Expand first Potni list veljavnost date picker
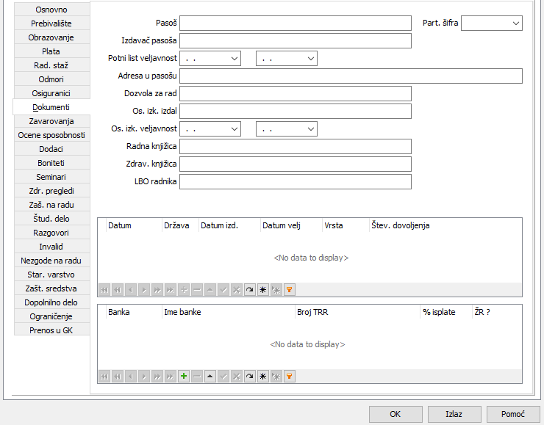The width and height of the screenshot is (544, 425). tap(234, 58)
